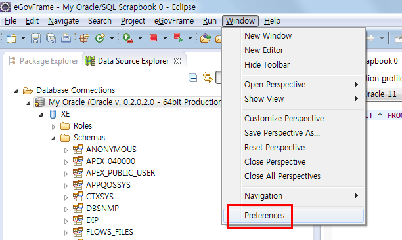Screen dimensions: 402x240
Task: Close the Data Source Explorer tab
Action: pos(177,61)
